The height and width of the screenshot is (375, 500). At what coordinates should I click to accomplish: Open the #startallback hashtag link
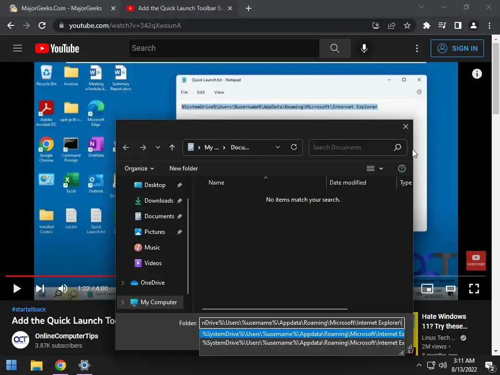tap(29, 309)
